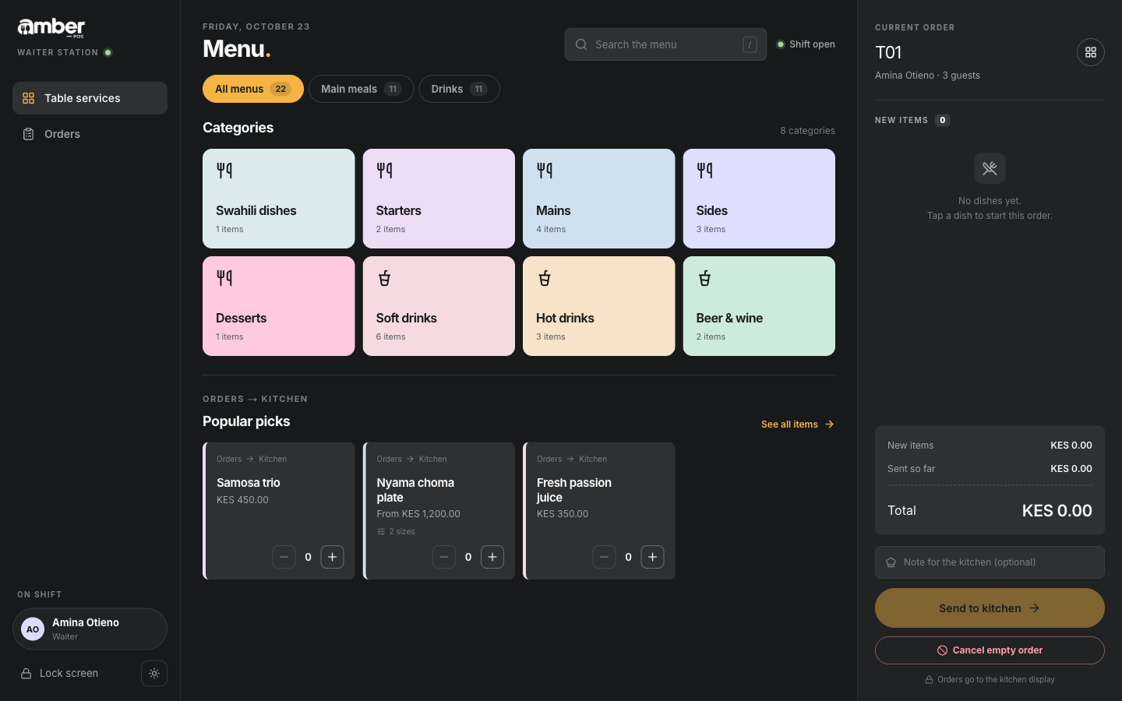Add one Nyama choma plate with plus
1122x701 pixels.
[492, 557]
